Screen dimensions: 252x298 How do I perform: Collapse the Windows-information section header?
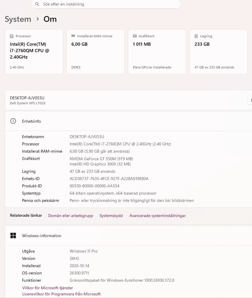click(x=128, y=235)
